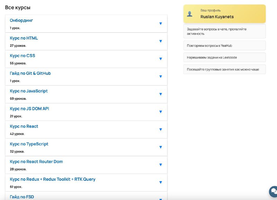
Task: Open the Онбординг course title link
Action: pyautogui.click(x=21, y=20)
